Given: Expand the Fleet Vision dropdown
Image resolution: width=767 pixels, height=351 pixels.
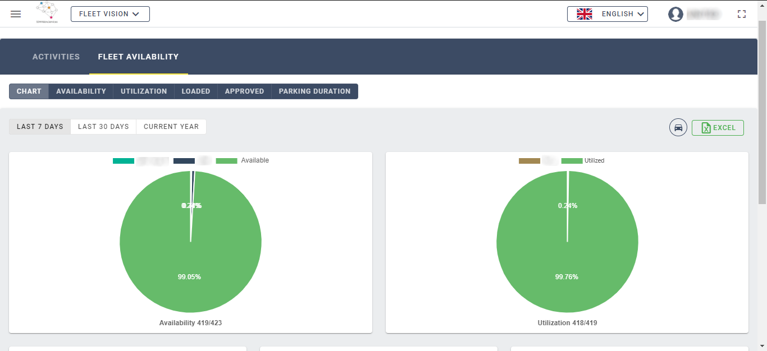Looking at the screenshot, I should point(110,14).
